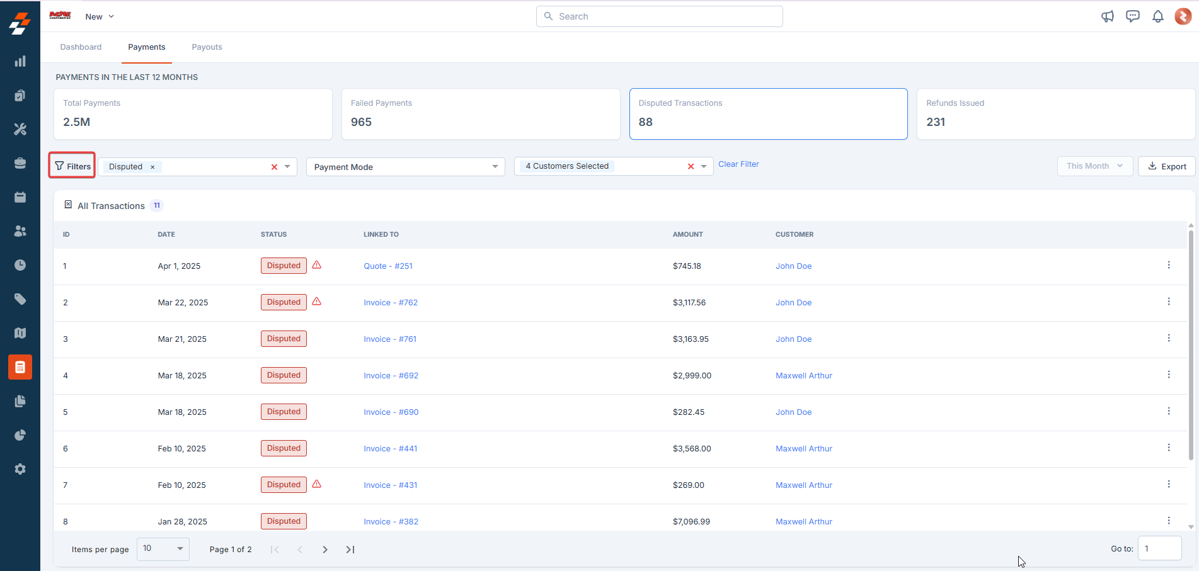Image resolution: width=1199 pixels, height=571 pixels.
Task: Select the Disputed Transactions card
Action: 768,114
